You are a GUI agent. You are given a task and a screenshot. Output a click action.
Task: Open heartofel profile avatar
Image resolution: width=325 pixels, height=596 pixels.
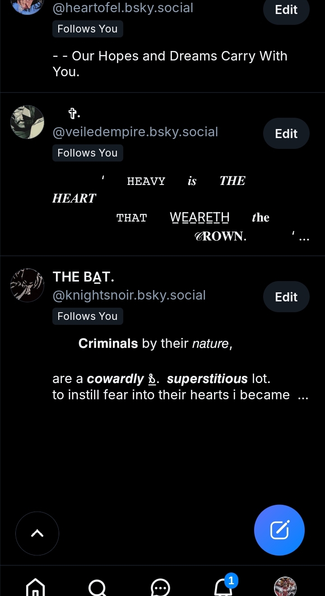point(27,5)
